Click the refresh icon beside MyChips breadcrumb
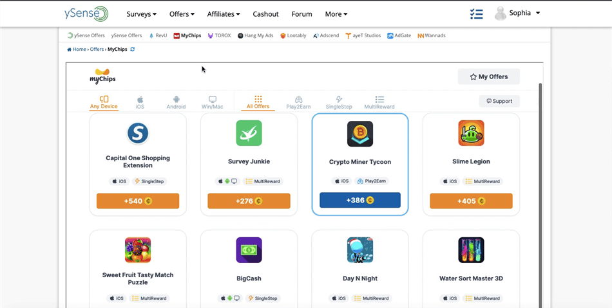 [133, 50]
